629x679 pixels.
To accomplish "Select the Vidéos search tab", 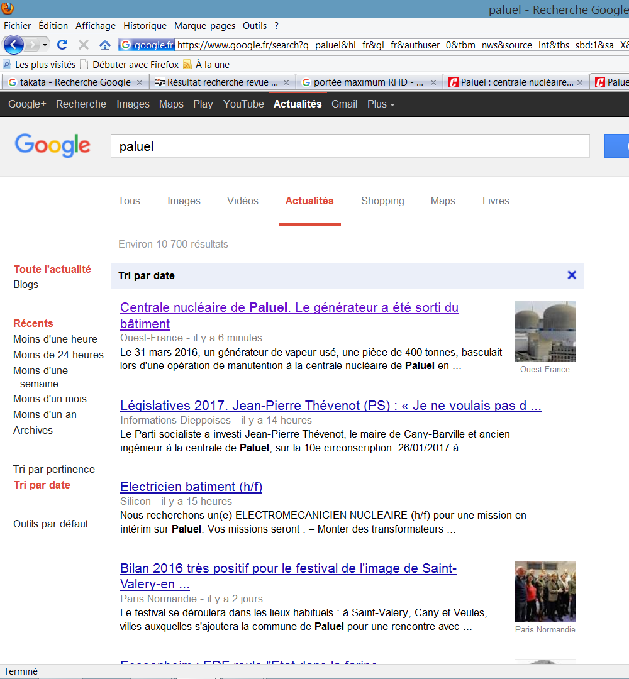I will pyautogui.click(x=243, y=201).
